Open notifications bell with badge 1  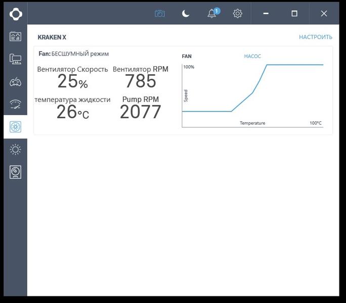point(213,13)
